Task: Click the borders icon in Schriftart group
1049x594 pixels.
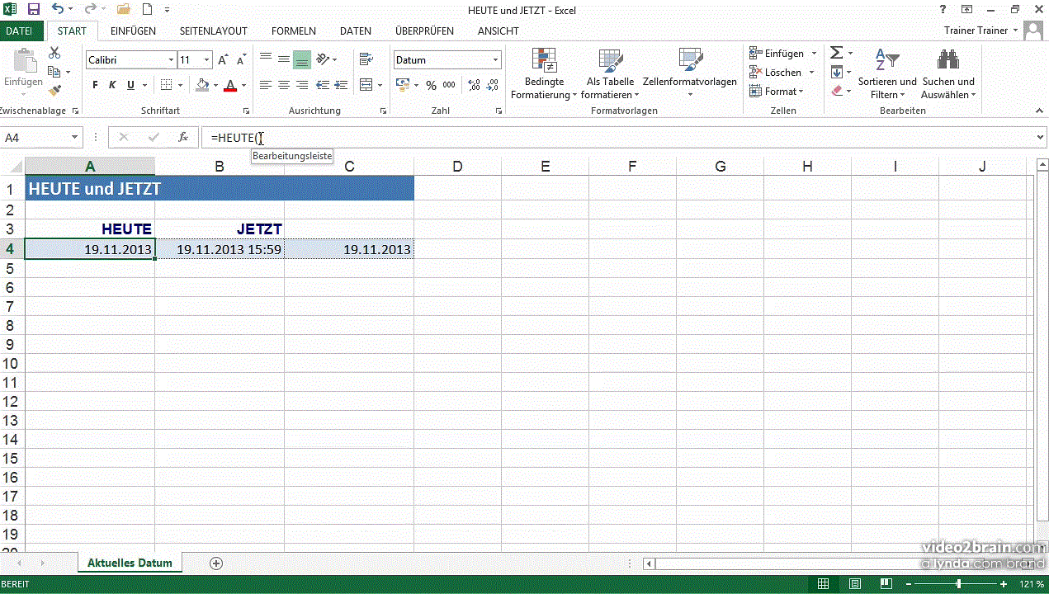Action: pyautogui.click(x=166, y=85)
